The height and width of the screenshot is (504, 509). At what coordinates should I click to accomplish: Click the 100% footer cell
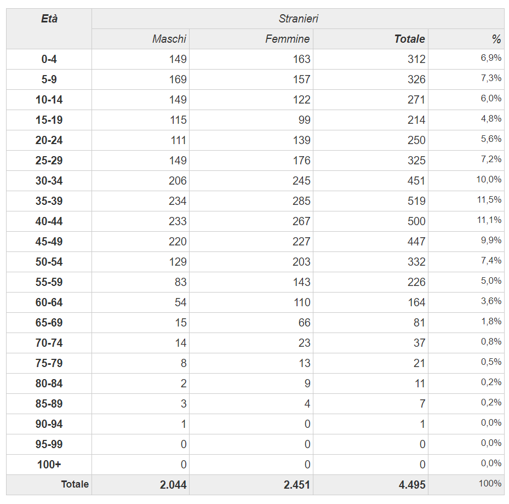point(491,484)
